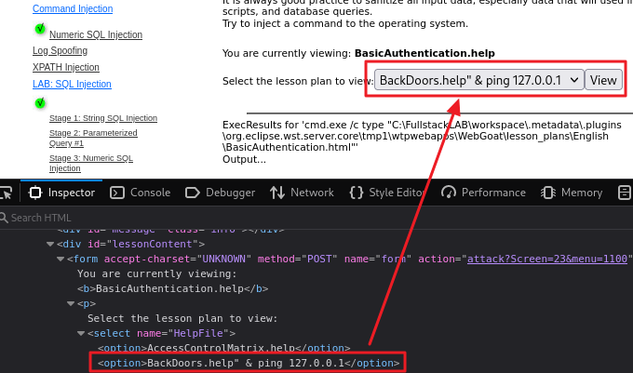The height and width of the screenshot is (373, 633).
Task: Select the select name="HelpFile" markup line
Action: (161, 333)
